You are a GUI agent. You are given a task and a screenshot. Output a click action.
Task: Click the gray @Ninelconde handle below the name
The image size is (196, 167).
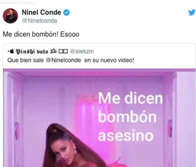[40, 21]
